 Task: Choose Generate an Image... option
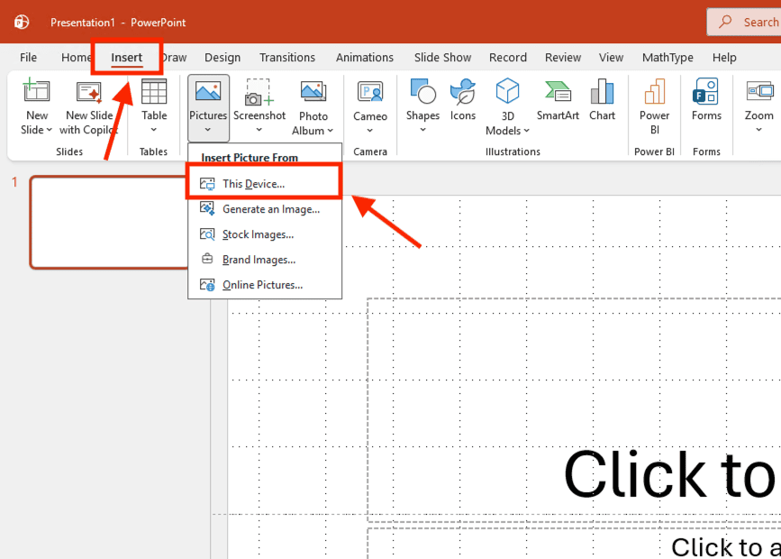point(265,209)
